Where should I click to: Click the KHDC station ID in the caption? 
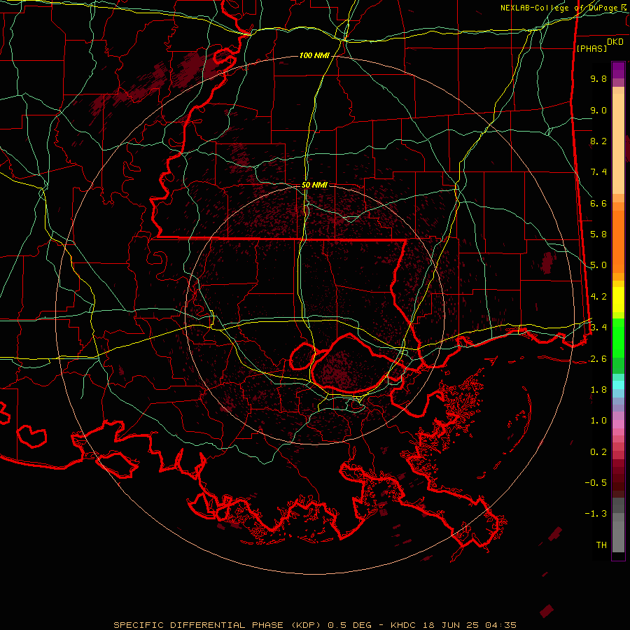403,625
